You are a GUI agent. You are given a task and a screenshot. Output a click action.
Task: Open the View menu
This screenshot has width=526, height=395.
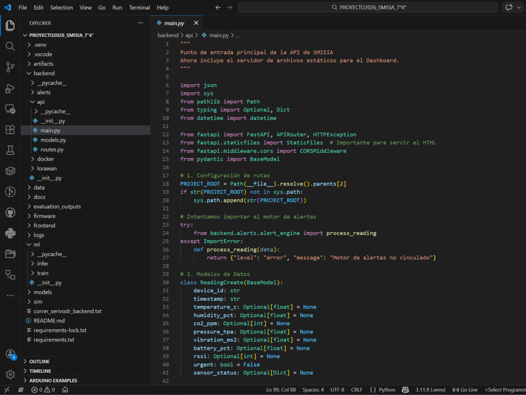tap(86, 7)
